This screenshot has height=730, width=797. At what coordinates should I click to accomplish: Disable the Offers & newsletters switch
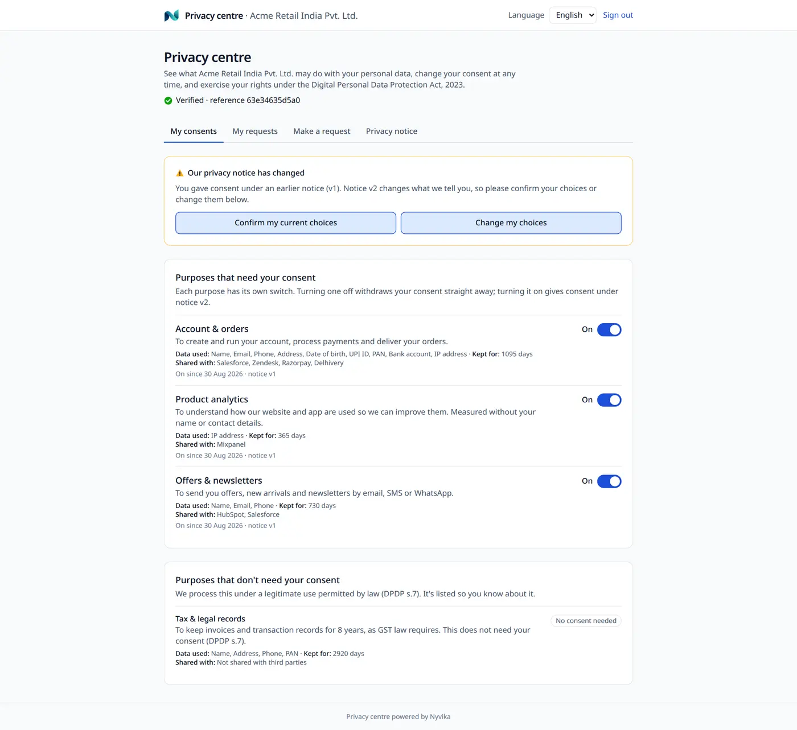coord(609,481)
